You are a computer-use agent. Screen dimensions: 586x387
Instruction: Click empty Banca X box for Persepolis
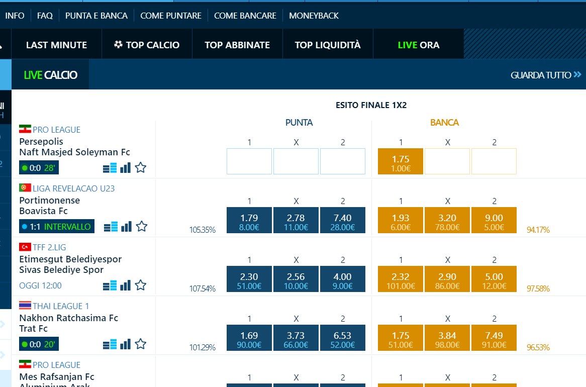pos(447,161)
